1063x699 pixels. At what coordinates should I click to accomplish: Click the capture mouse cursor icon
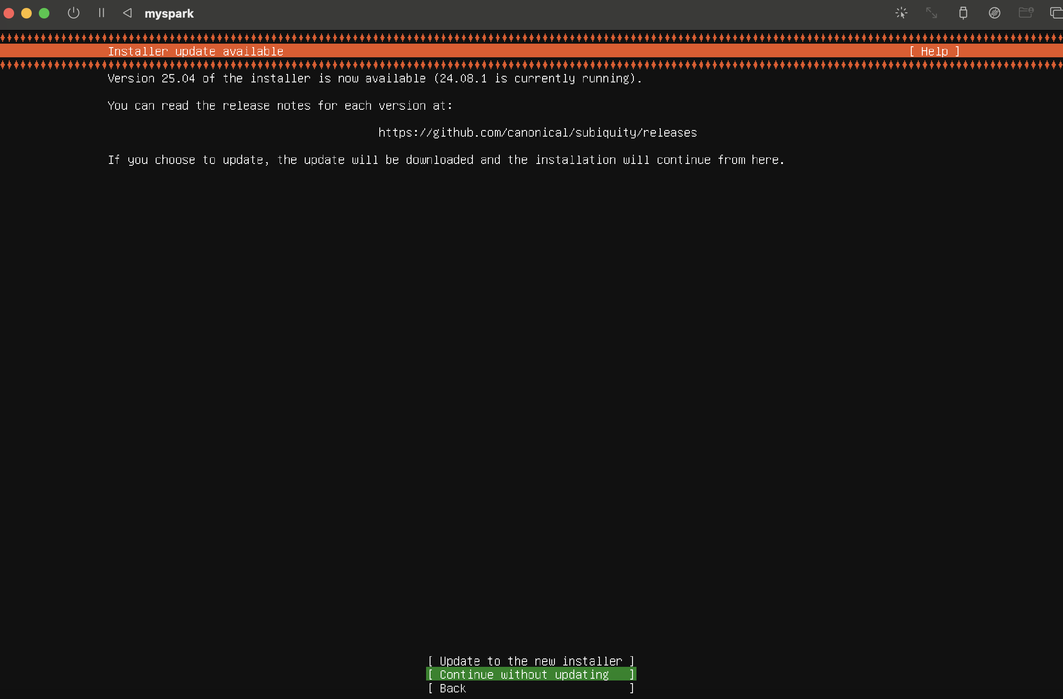901,13
